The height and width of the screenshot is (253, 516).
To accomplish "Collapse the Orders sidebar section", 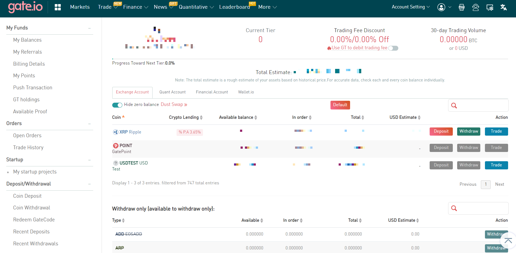I will click(x=89, y=124).
